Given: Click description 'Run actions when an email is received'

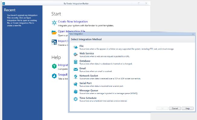Looking at the screenshot, I should point(95,71).
